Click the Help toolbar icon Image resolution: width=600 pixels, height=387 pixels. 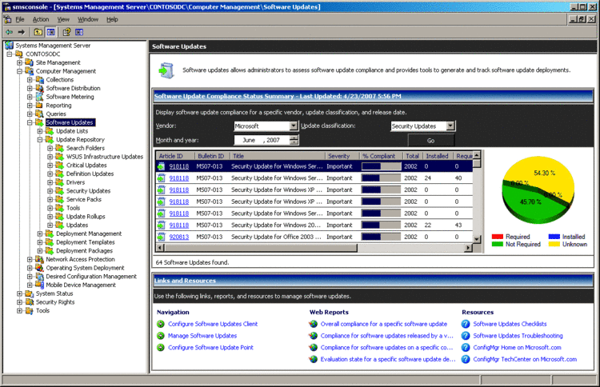pyautogui.click(x=66, y=32)
